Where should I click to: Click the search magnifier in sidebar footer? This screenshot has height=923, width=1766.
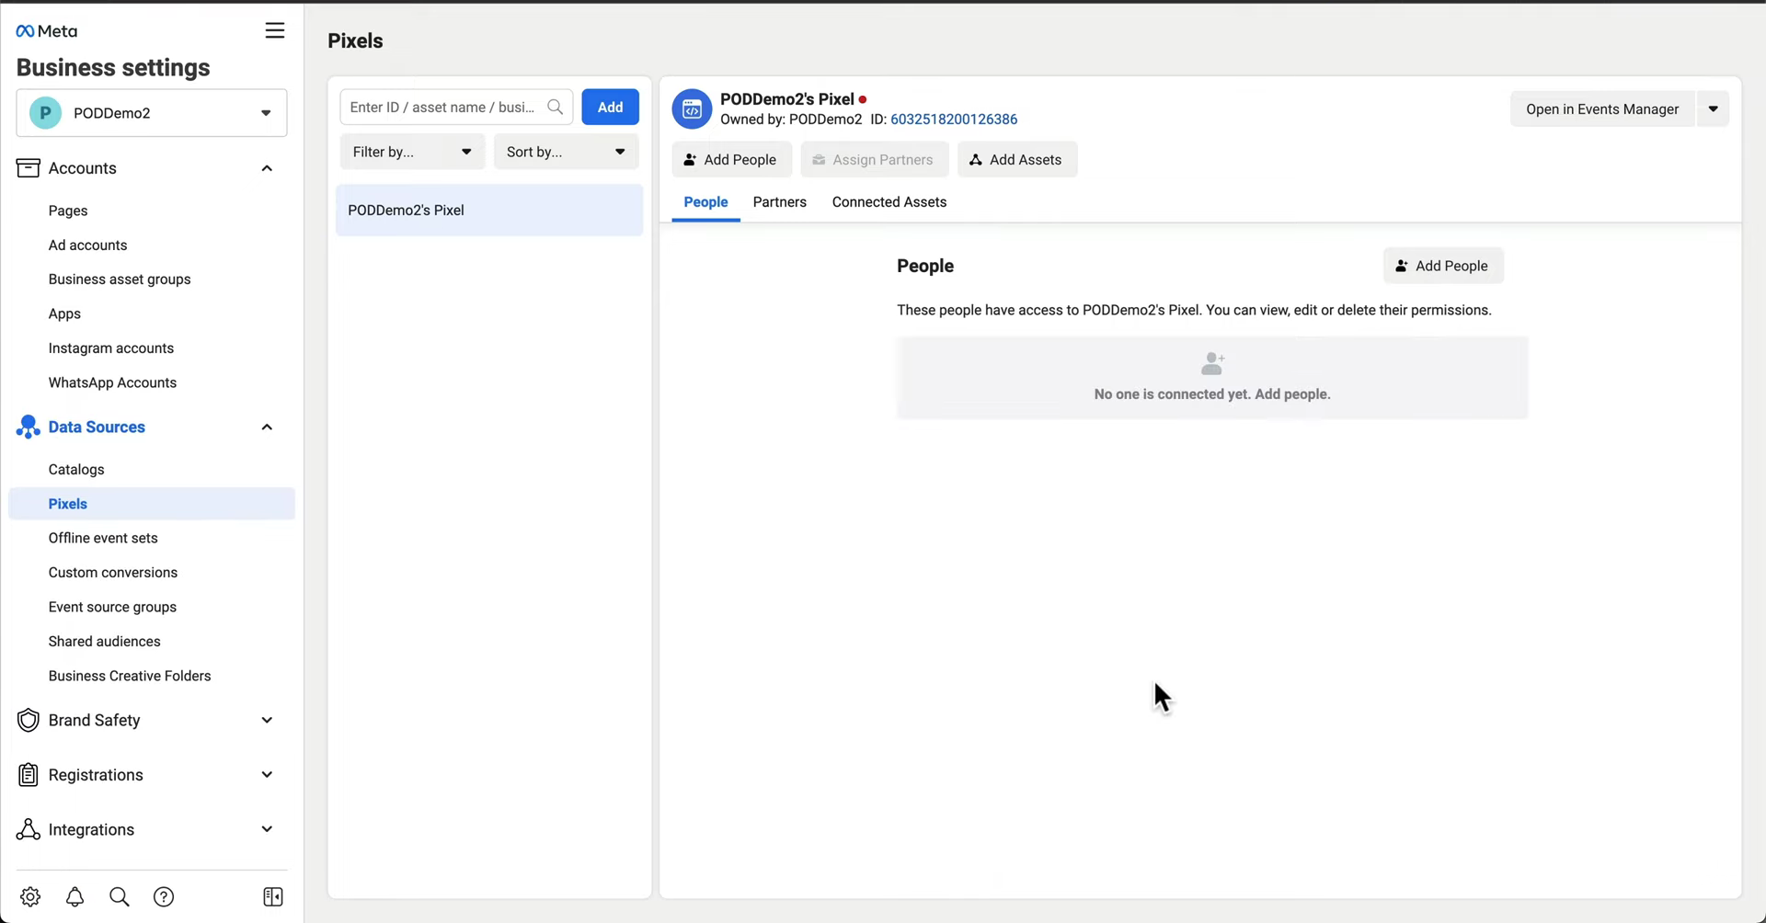pos(120,897)
